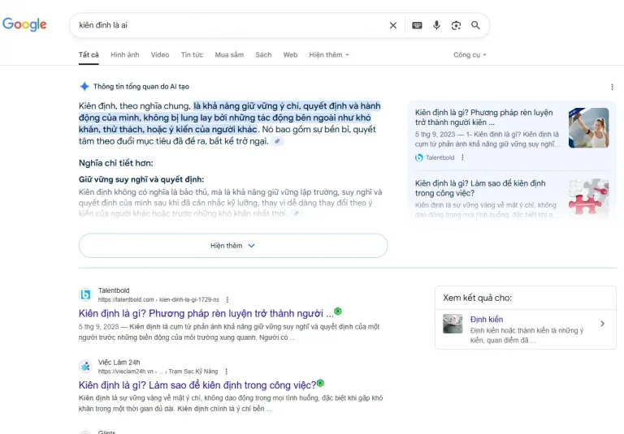Start voice search with microphone icon
The image size is (624, 434).
click(x=436, y=25)
